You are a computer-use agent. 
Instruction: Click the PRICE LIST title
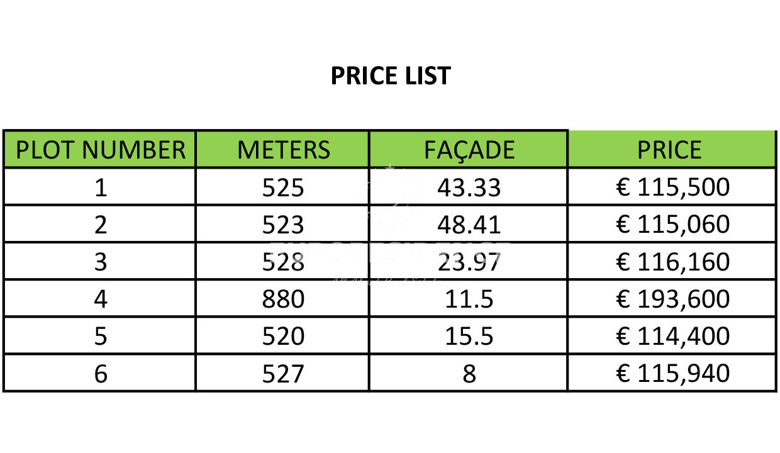click(x=391, y=76)
